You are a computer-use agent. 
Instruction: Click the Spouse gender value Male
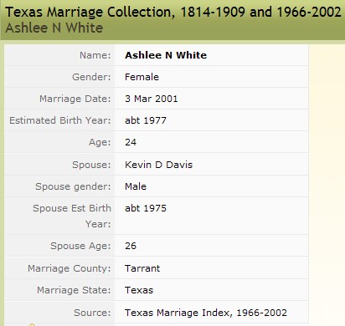[136, 186]
